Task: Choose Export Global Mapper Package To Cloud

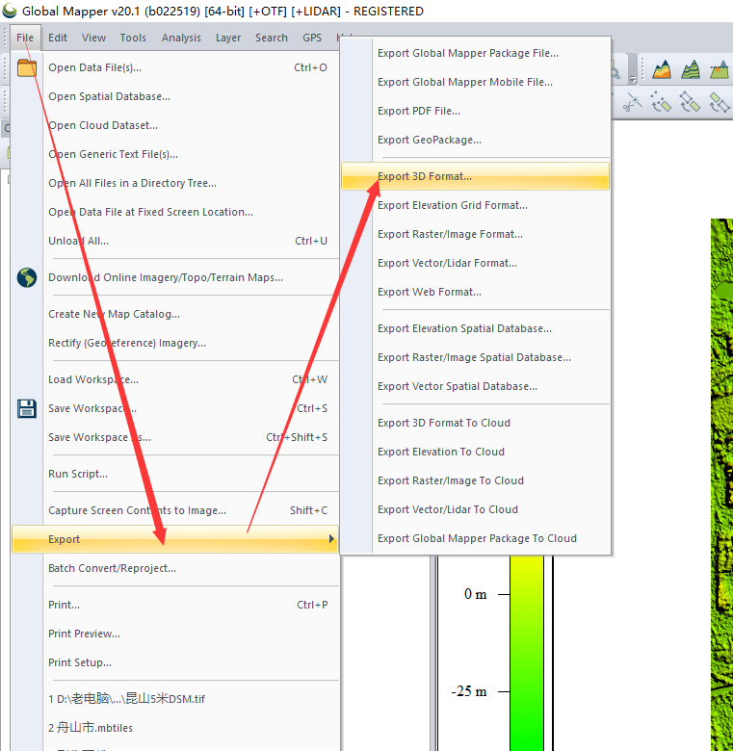Action: [x=475, y=538]
